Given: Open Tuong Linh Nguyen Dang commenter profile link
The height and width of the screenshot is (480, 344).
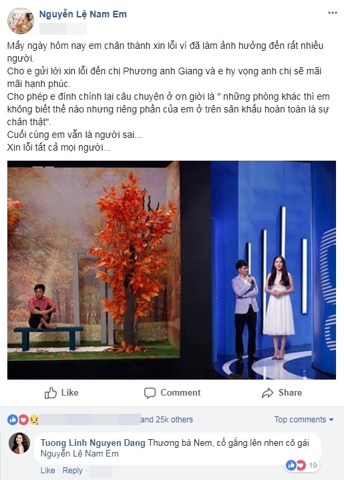Looking at the screenshot, I should click(x=93, y=443).
